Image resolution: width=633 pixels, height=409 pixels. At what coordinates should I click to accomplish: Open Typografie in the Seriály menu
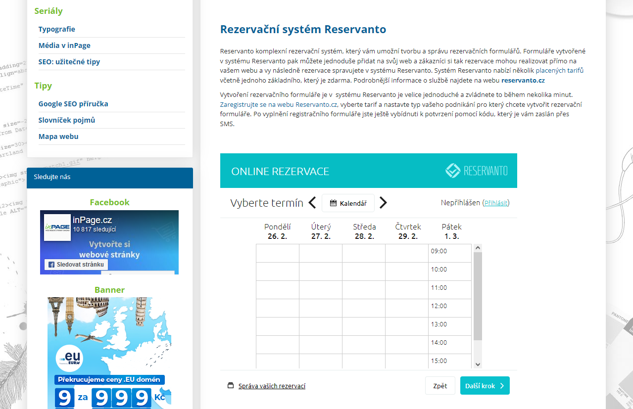[57, 29]
